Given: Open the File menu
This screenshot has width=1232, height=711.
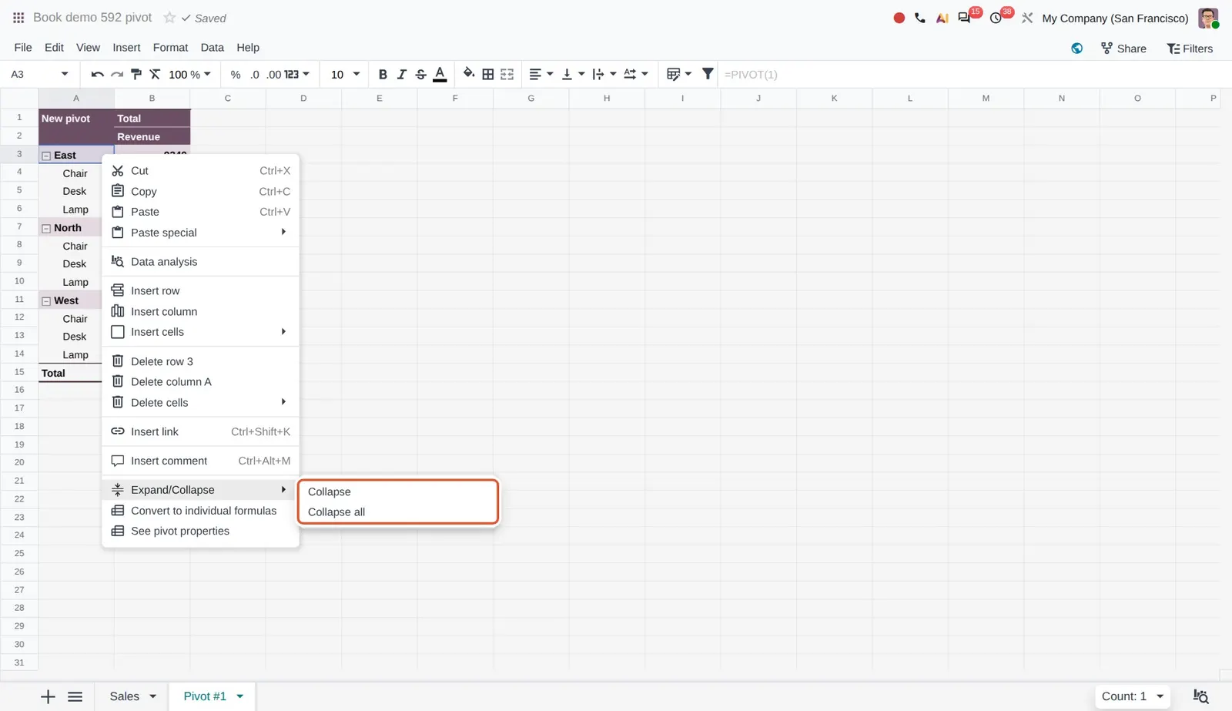Looking at the screenshot, I should tap(23, 48).
